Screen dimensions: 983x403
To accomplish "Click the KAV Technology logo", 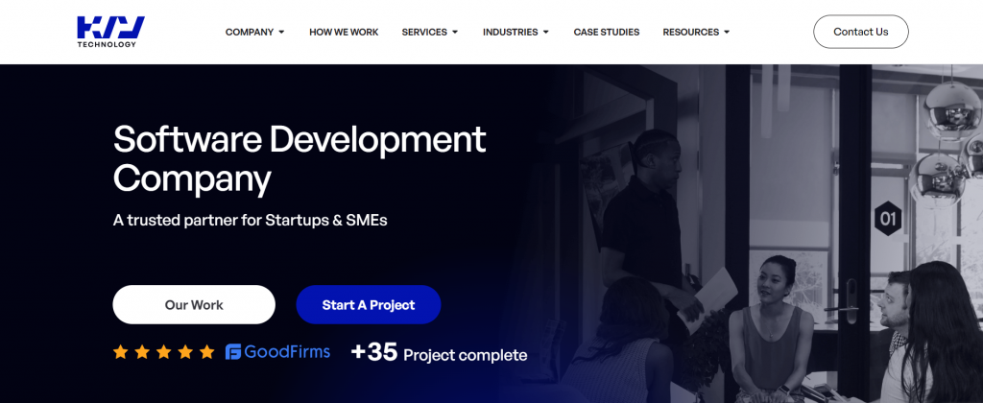I will 110,32.
